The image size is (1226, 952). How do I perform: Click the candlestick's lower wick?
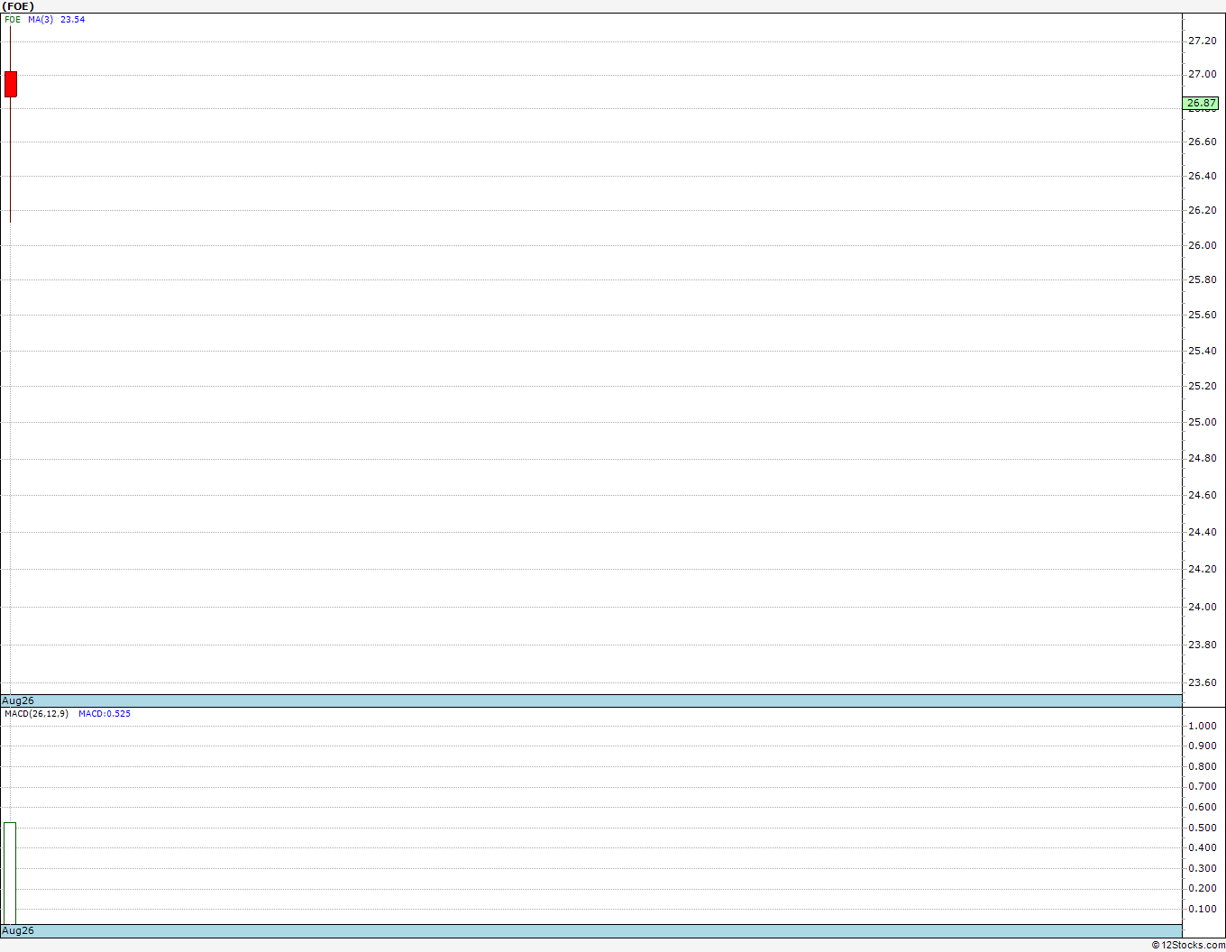pyautogui.click(x=11, y=160)
